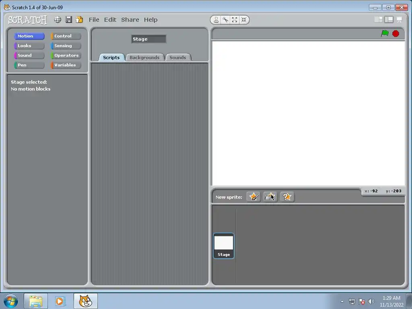Choose new sprite from file
412x309 pixels.
270,197
